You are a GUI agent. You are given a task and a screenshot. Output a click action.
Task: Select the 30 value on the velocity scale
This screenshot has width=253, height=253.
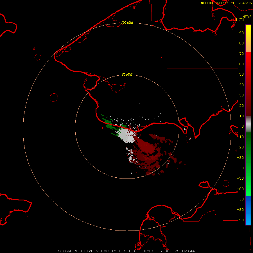click(x=241, y=95)
